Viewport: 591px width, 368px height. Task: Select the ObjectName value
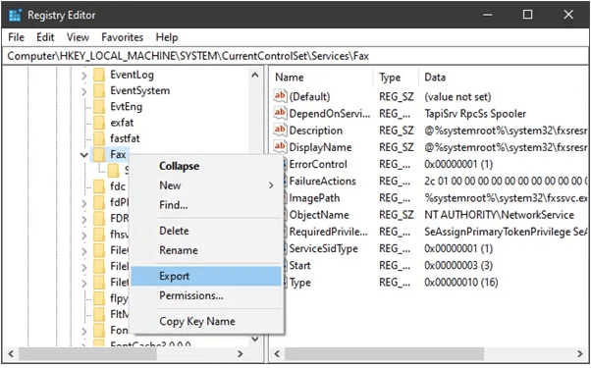319,215
